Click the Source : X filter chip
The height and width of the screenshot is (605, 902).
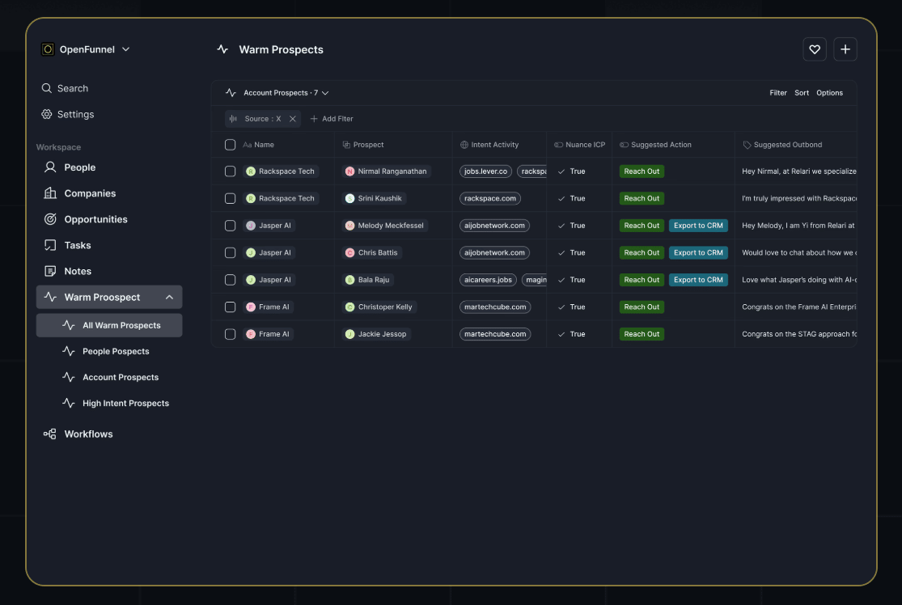coord(262,118)
